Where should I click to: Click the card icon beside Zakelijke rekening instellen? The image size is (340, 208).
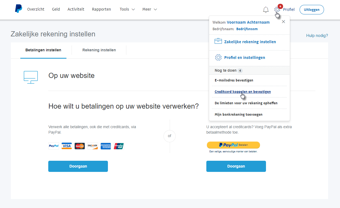tap(218, 41)
